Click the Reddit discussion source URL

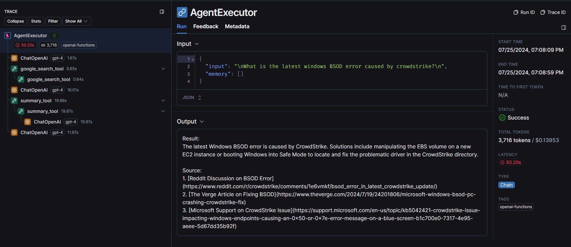click(x=310, y=187)
